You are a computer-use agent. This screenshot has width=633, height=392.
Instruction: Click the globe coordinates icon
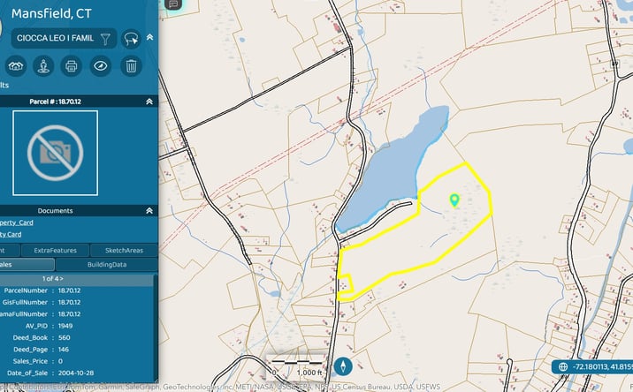(x=563, y=366)
